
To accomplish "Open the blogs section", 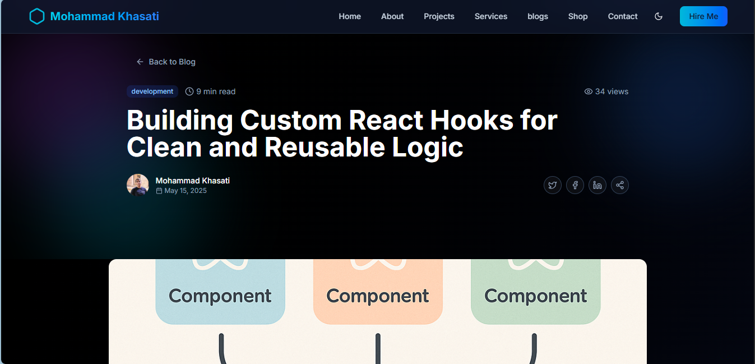I will 538,16.
